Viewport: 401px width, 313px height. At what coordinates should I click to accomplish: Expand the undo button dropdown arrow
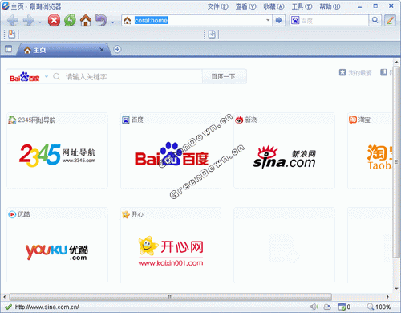tap(113, 22)
